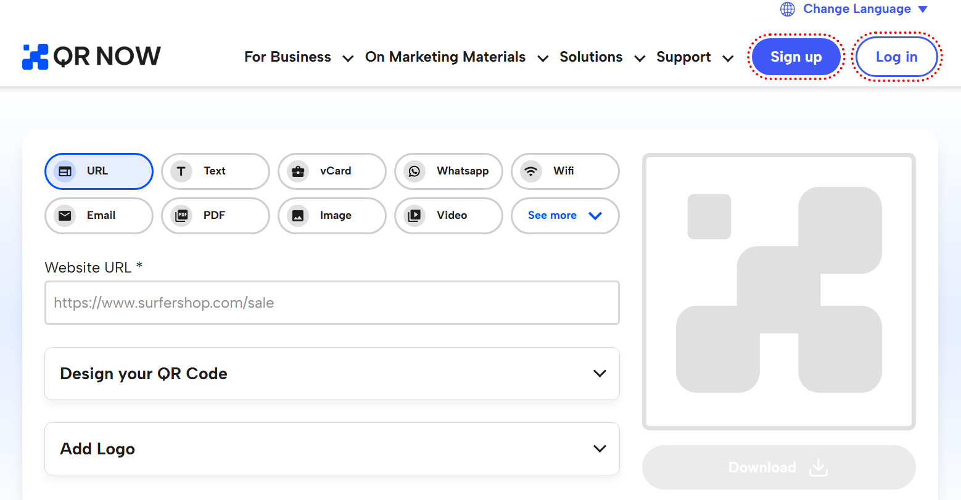Click the Sign up button
Viewport: 961px width, 500px height.
[796, 57]
